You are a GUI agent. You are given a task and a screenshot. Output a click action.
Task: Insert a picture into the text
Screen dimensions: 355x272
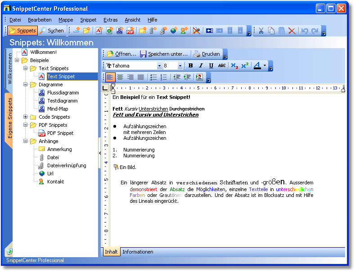click(x=199, y=77)
